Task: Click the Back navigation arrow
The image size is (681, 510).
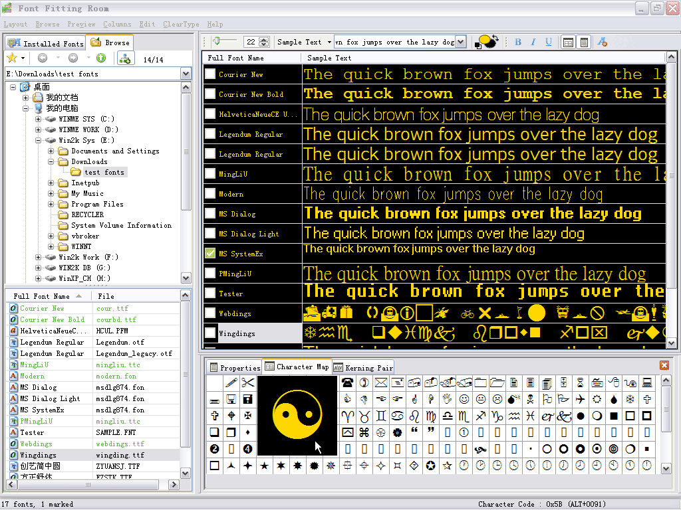Action: pos(42,58)
